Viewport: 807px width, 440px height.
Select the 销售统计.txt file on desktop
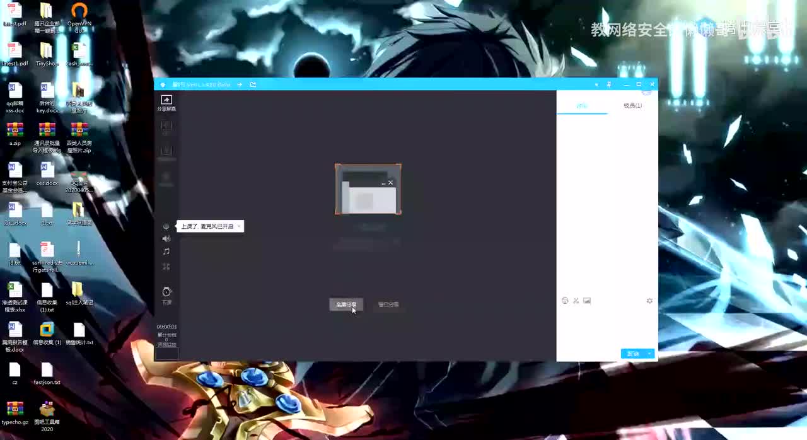coord(79,333)
